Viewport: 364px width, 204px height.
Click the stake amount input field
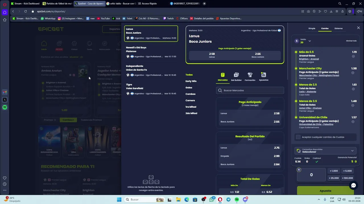pyautogui.click(x=311, y=175)
